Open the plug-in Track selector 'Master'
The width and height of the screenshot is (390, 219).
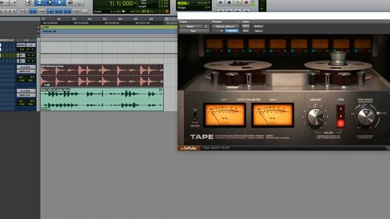pos(191,26)
